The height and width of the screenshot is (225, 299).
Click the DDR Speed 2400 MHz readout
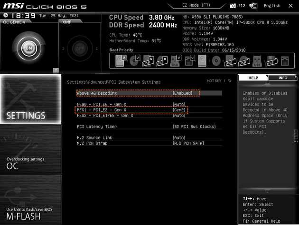[143, 25]
